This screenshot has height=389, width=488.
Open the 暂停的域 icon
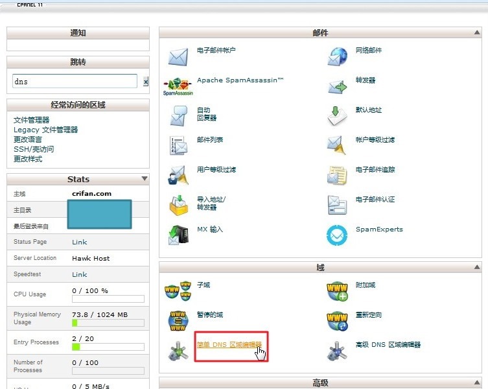pos(178,321)
